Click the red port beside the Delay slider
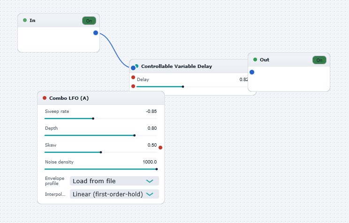Viewport: 349px width, 223px height. 133,86
